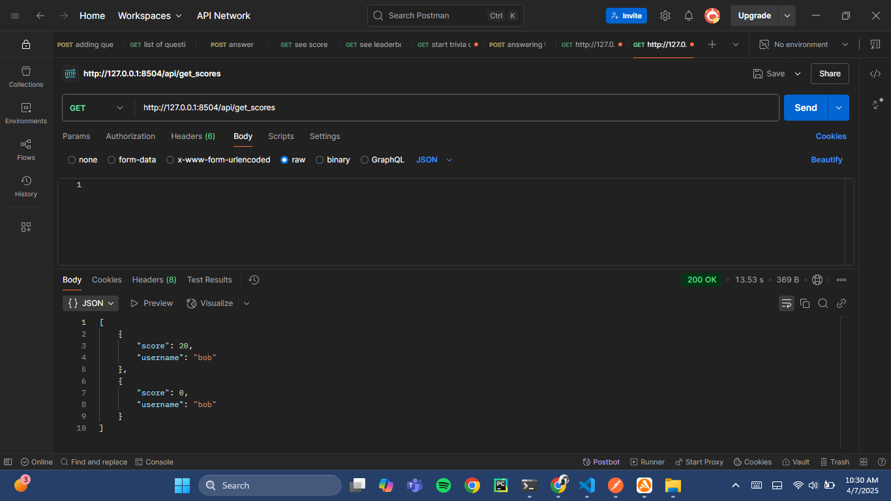Image resolution: width=891 pixels, height=501 pixels.
Task: Open the Test Results response tab
Action: 209,280
